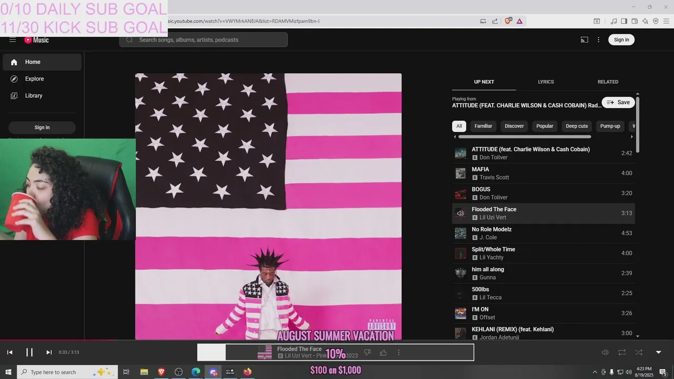The height and width of the screenshot is (379, 674).
Task: Focus the search songs, albums, artists field
Action: (204, 40)
